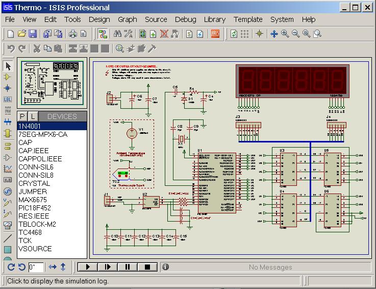376x289 pixels.
Task: Click the Save design icon
Action: [33, 34]
